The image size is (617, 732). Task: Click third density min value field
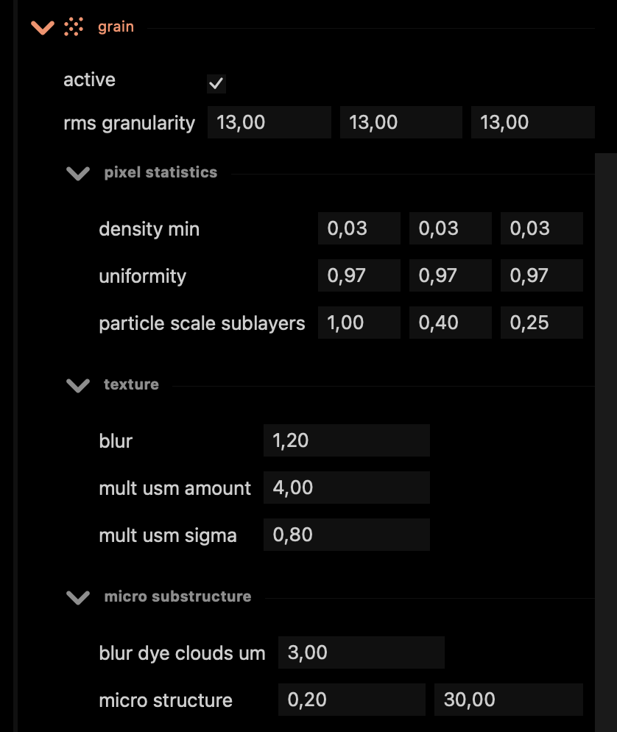coord(541,228)
